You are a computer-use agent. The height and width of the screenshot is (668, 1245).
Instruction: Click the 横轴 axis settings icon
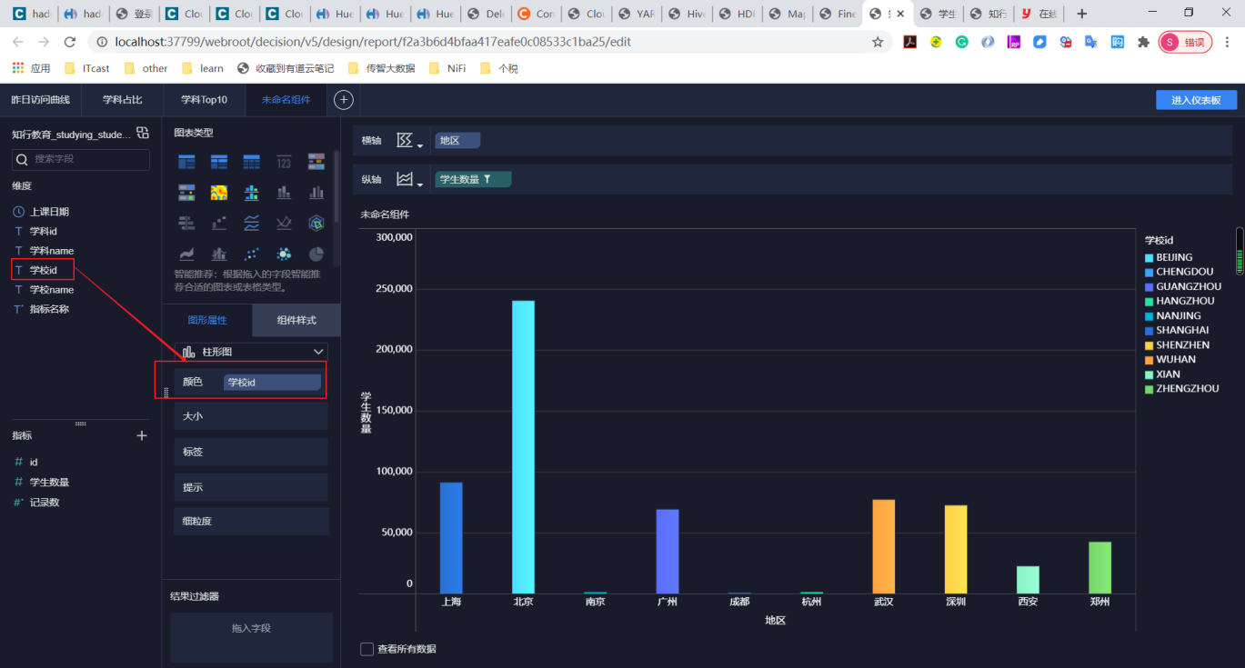[405, 140]
